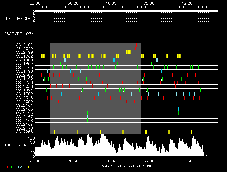Click the blue C3 legend label
The width and height of the screenshot is (227, 172).
(x=20, y=167)
